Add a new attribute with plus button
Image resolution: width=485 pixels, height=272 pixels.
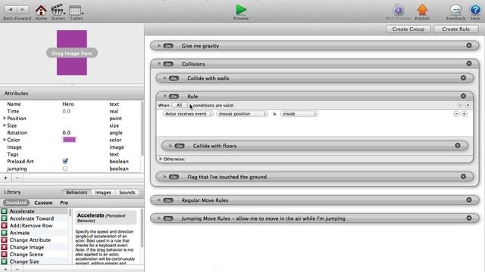click(x=5, y=178)
